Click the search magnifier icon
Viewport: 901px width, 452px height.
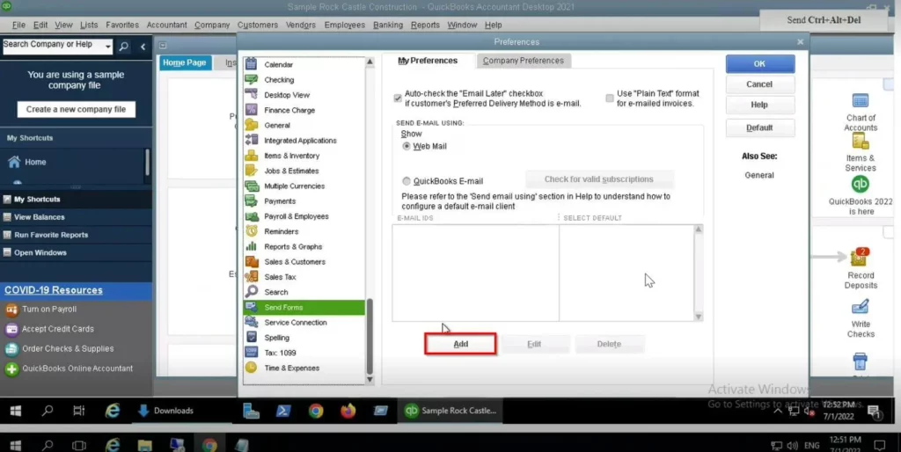pyautogui.click(x=124, y=47)
